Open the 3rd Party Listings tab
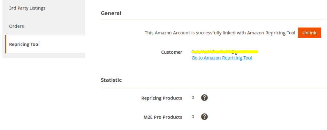This screenshot has width=327, height=130. 27,8
